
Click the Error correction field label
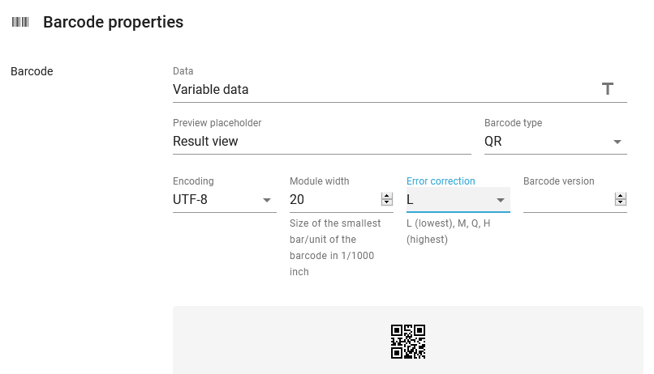[441, 181]
